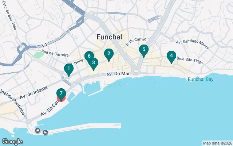Click the Funchal city label

[109, 37]
